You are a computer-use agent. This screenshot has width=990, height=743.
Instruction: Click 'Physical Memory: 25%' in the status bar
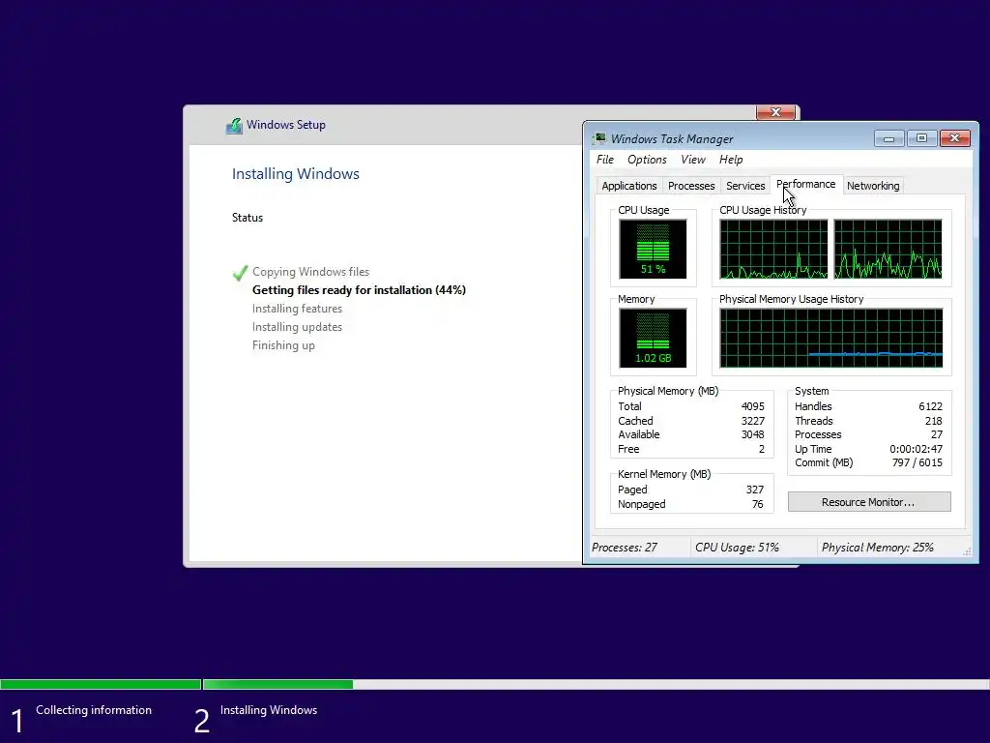click(877, 548)
